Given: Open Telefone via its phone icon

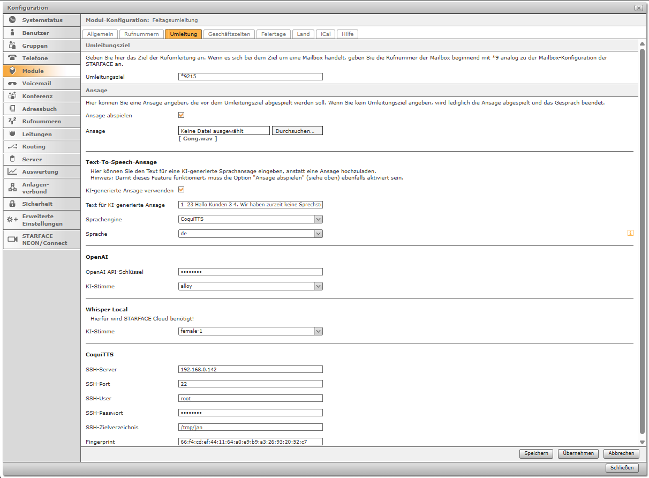Looking at the screenshot, I should click(x=12, y=58).
